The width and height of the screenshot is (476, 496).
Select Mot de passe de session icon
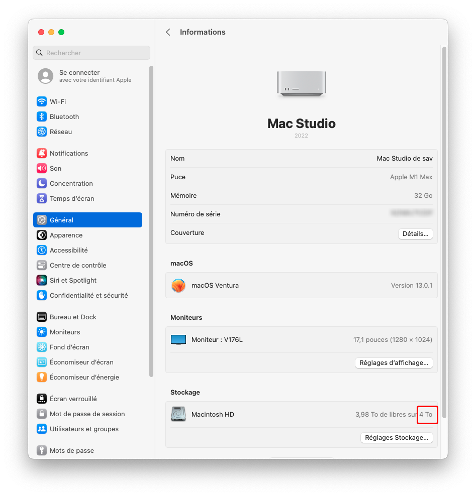tap(42, 414)
